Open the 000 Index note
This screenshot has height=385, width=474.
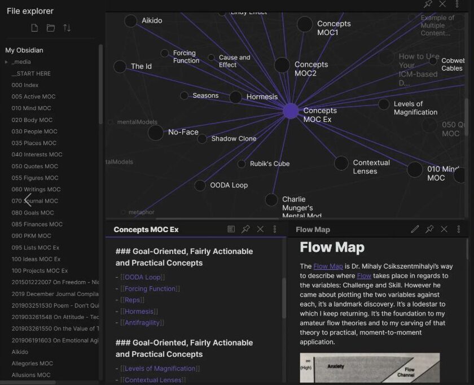(x=25, y=85)
